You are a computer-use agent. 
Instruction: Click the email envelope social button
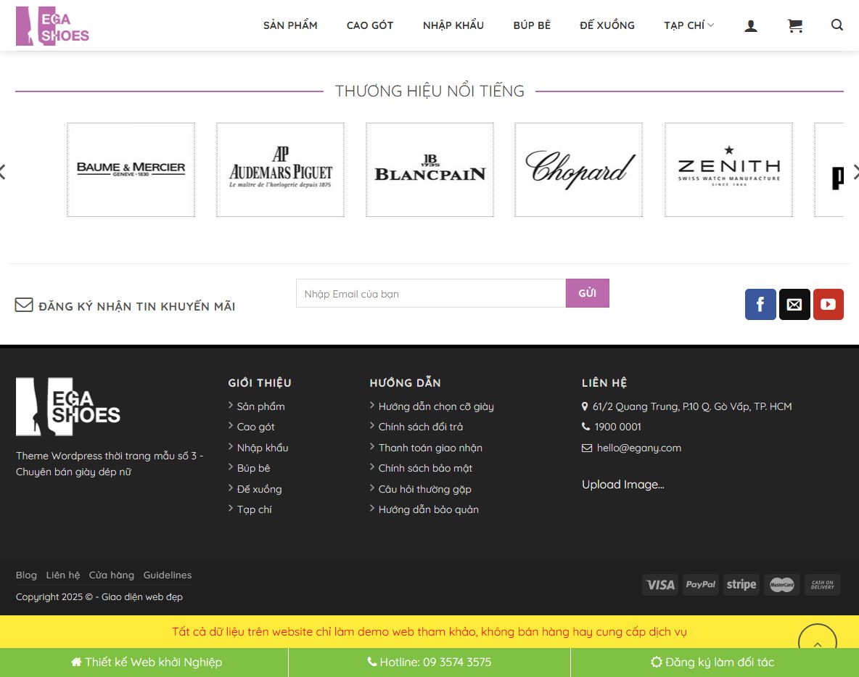pyautogui.click(x=794, y=304)
